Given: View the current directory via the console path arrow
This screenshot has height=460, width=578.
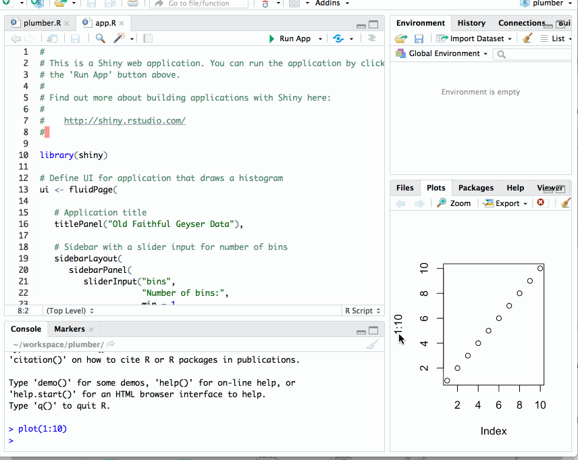Looking at the screenshot, I should (111, 344).
